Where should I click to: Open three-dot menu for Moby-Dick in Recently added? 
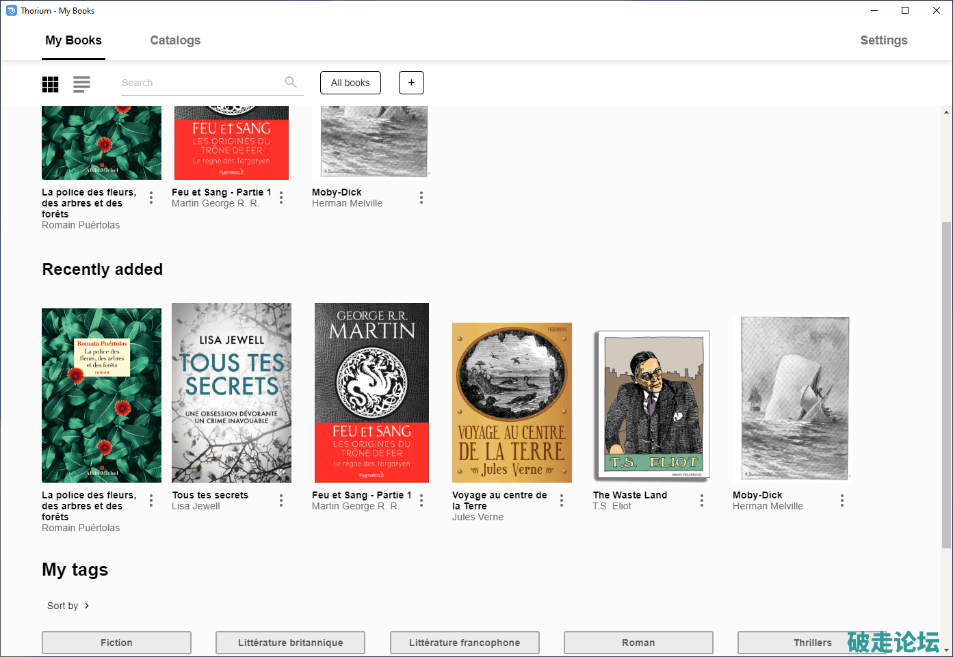coord(842,501)
